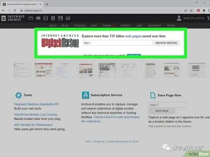Click the user avatar icon

pyautogui.click(x=179, y=18)
